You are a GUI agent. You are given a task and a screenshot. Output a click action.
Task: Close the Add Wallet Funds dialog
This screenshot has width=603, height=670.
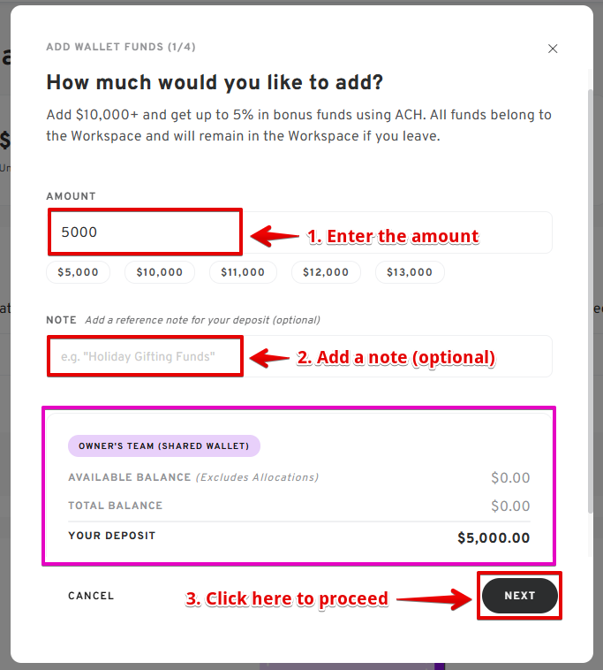coord(553,49)
